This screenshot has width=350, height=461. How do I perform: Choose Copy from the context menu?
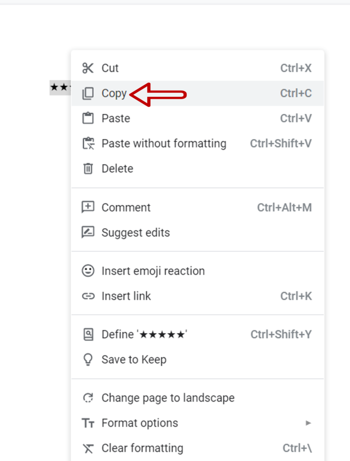[197, 93]
